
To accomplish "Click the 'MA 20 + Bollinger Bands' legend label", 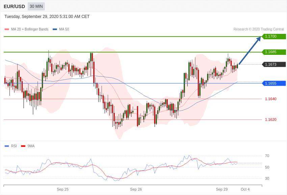I will coord(30,29).
